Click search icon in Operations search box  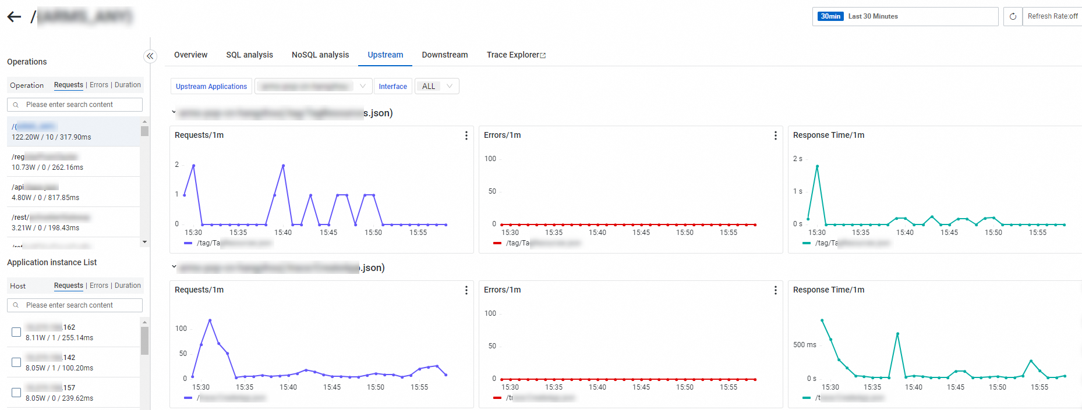16,105
